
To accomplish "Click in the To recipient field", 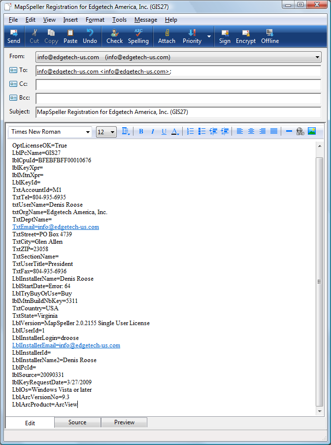I will click(178, 71).
